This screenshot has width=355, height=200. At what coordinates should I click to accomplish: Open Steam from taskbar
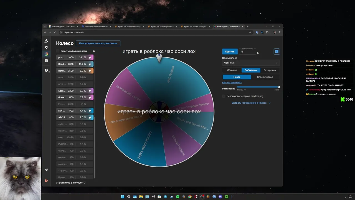171,197
